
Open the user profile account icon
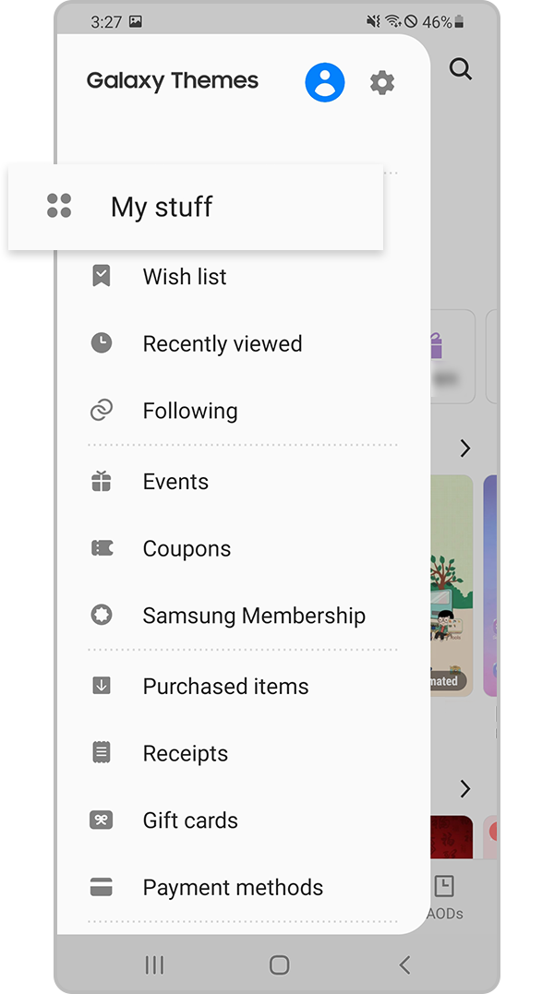[x=324, y=81]
